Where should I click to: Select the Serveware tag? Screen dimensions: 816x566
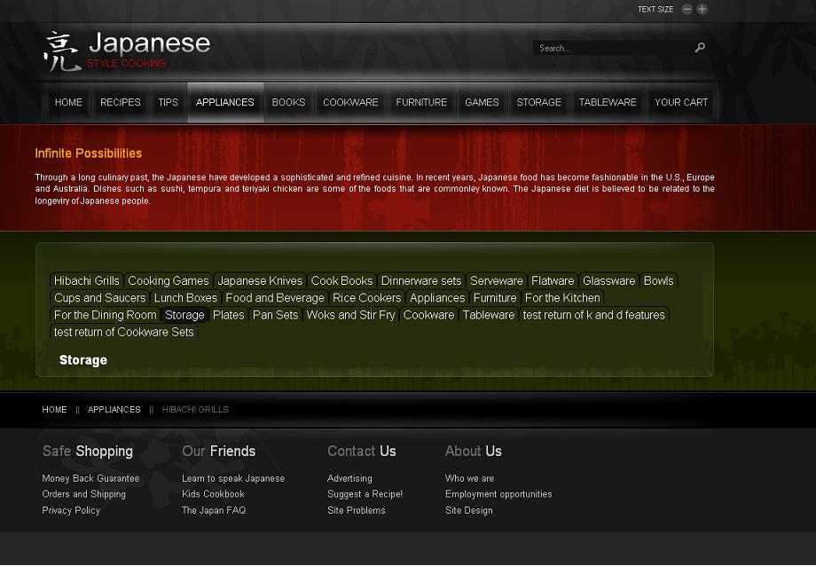point(497,280)
